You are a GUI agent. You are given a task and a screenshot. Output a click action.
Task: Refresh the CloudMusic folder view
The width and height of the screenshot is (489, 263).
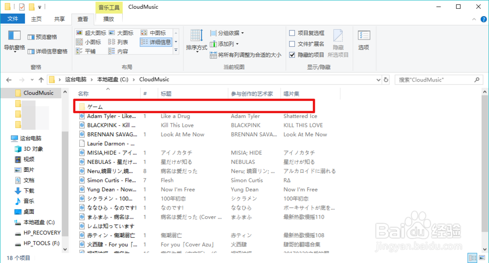386,80
